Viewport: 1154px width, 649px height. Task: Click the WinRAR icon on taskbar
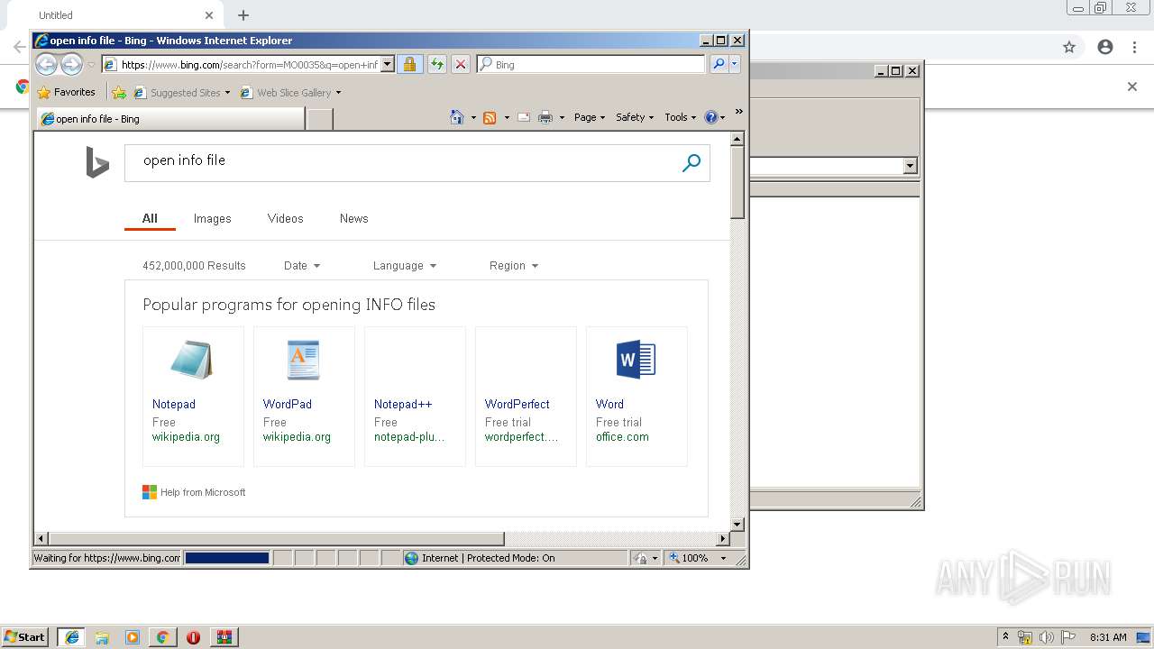click(x=224, y=637)
